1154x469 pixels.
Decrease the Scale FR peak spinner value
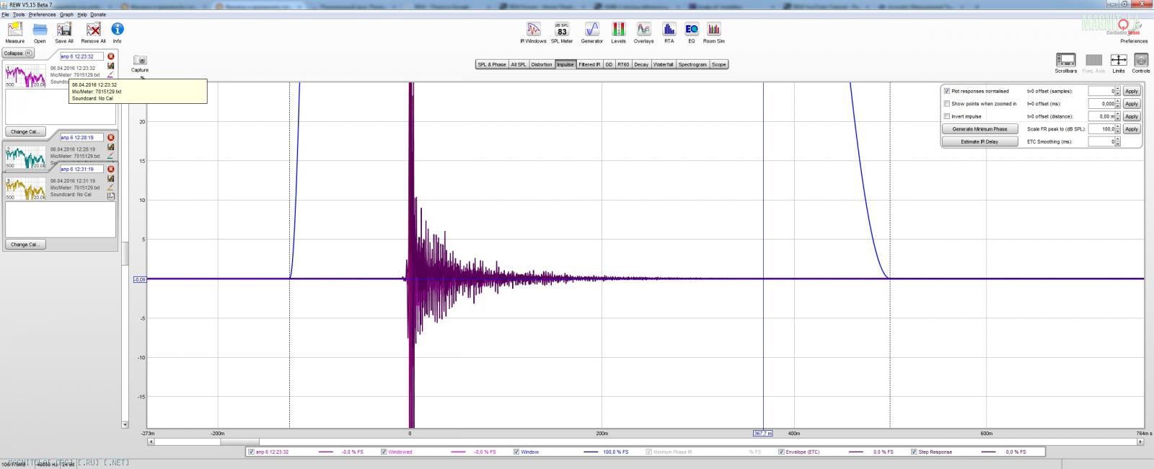coord(1118,131)
